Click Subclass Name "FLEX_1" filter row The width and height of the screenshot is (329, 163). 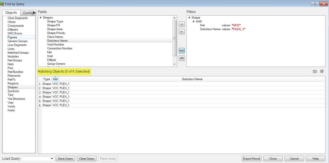tap(223, 29)
